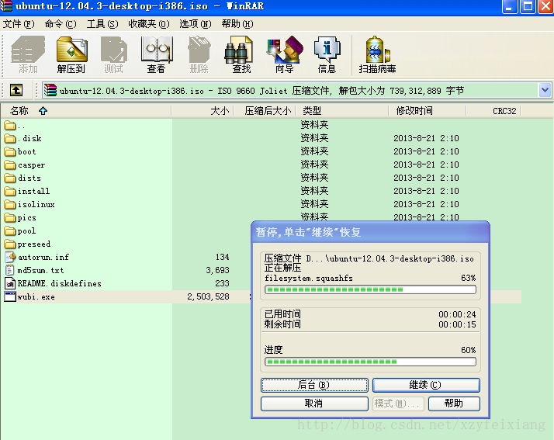Viewport: 554px width, 440px height.
Task: Sort by Name (名称) column header
Action: [x=86, y=111]
